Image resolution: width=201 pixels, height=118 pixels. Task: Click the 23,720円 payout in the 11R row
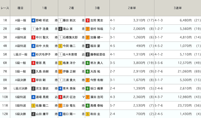[x=185, y=105]
